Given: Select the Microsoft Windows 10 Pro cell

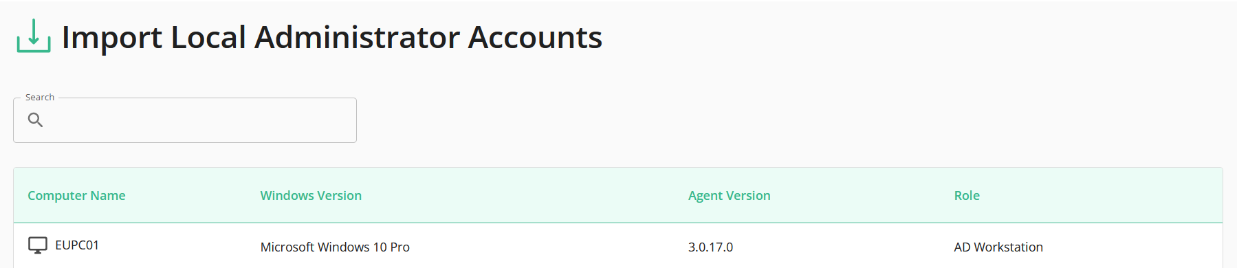Looking at the screenshot, I should (x=335, y=247).
